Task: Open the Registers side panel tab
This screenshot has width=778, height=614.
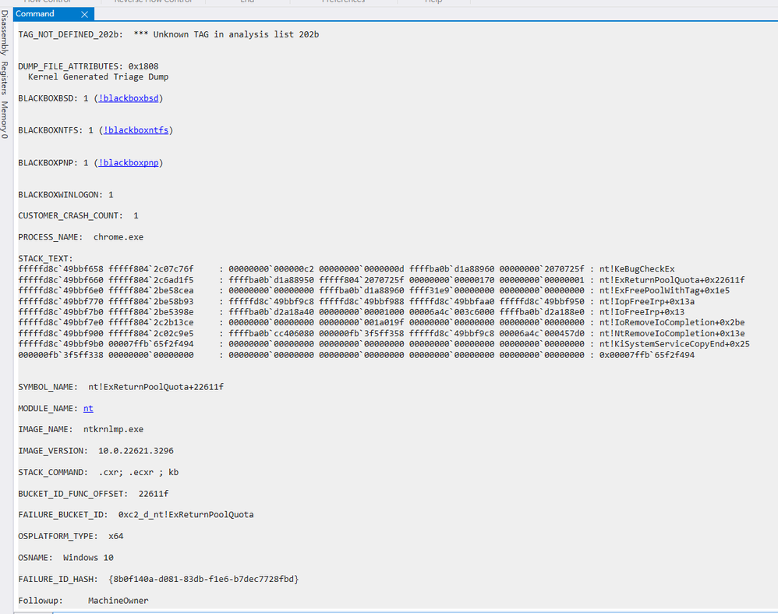Action: (x=5, y=78)
